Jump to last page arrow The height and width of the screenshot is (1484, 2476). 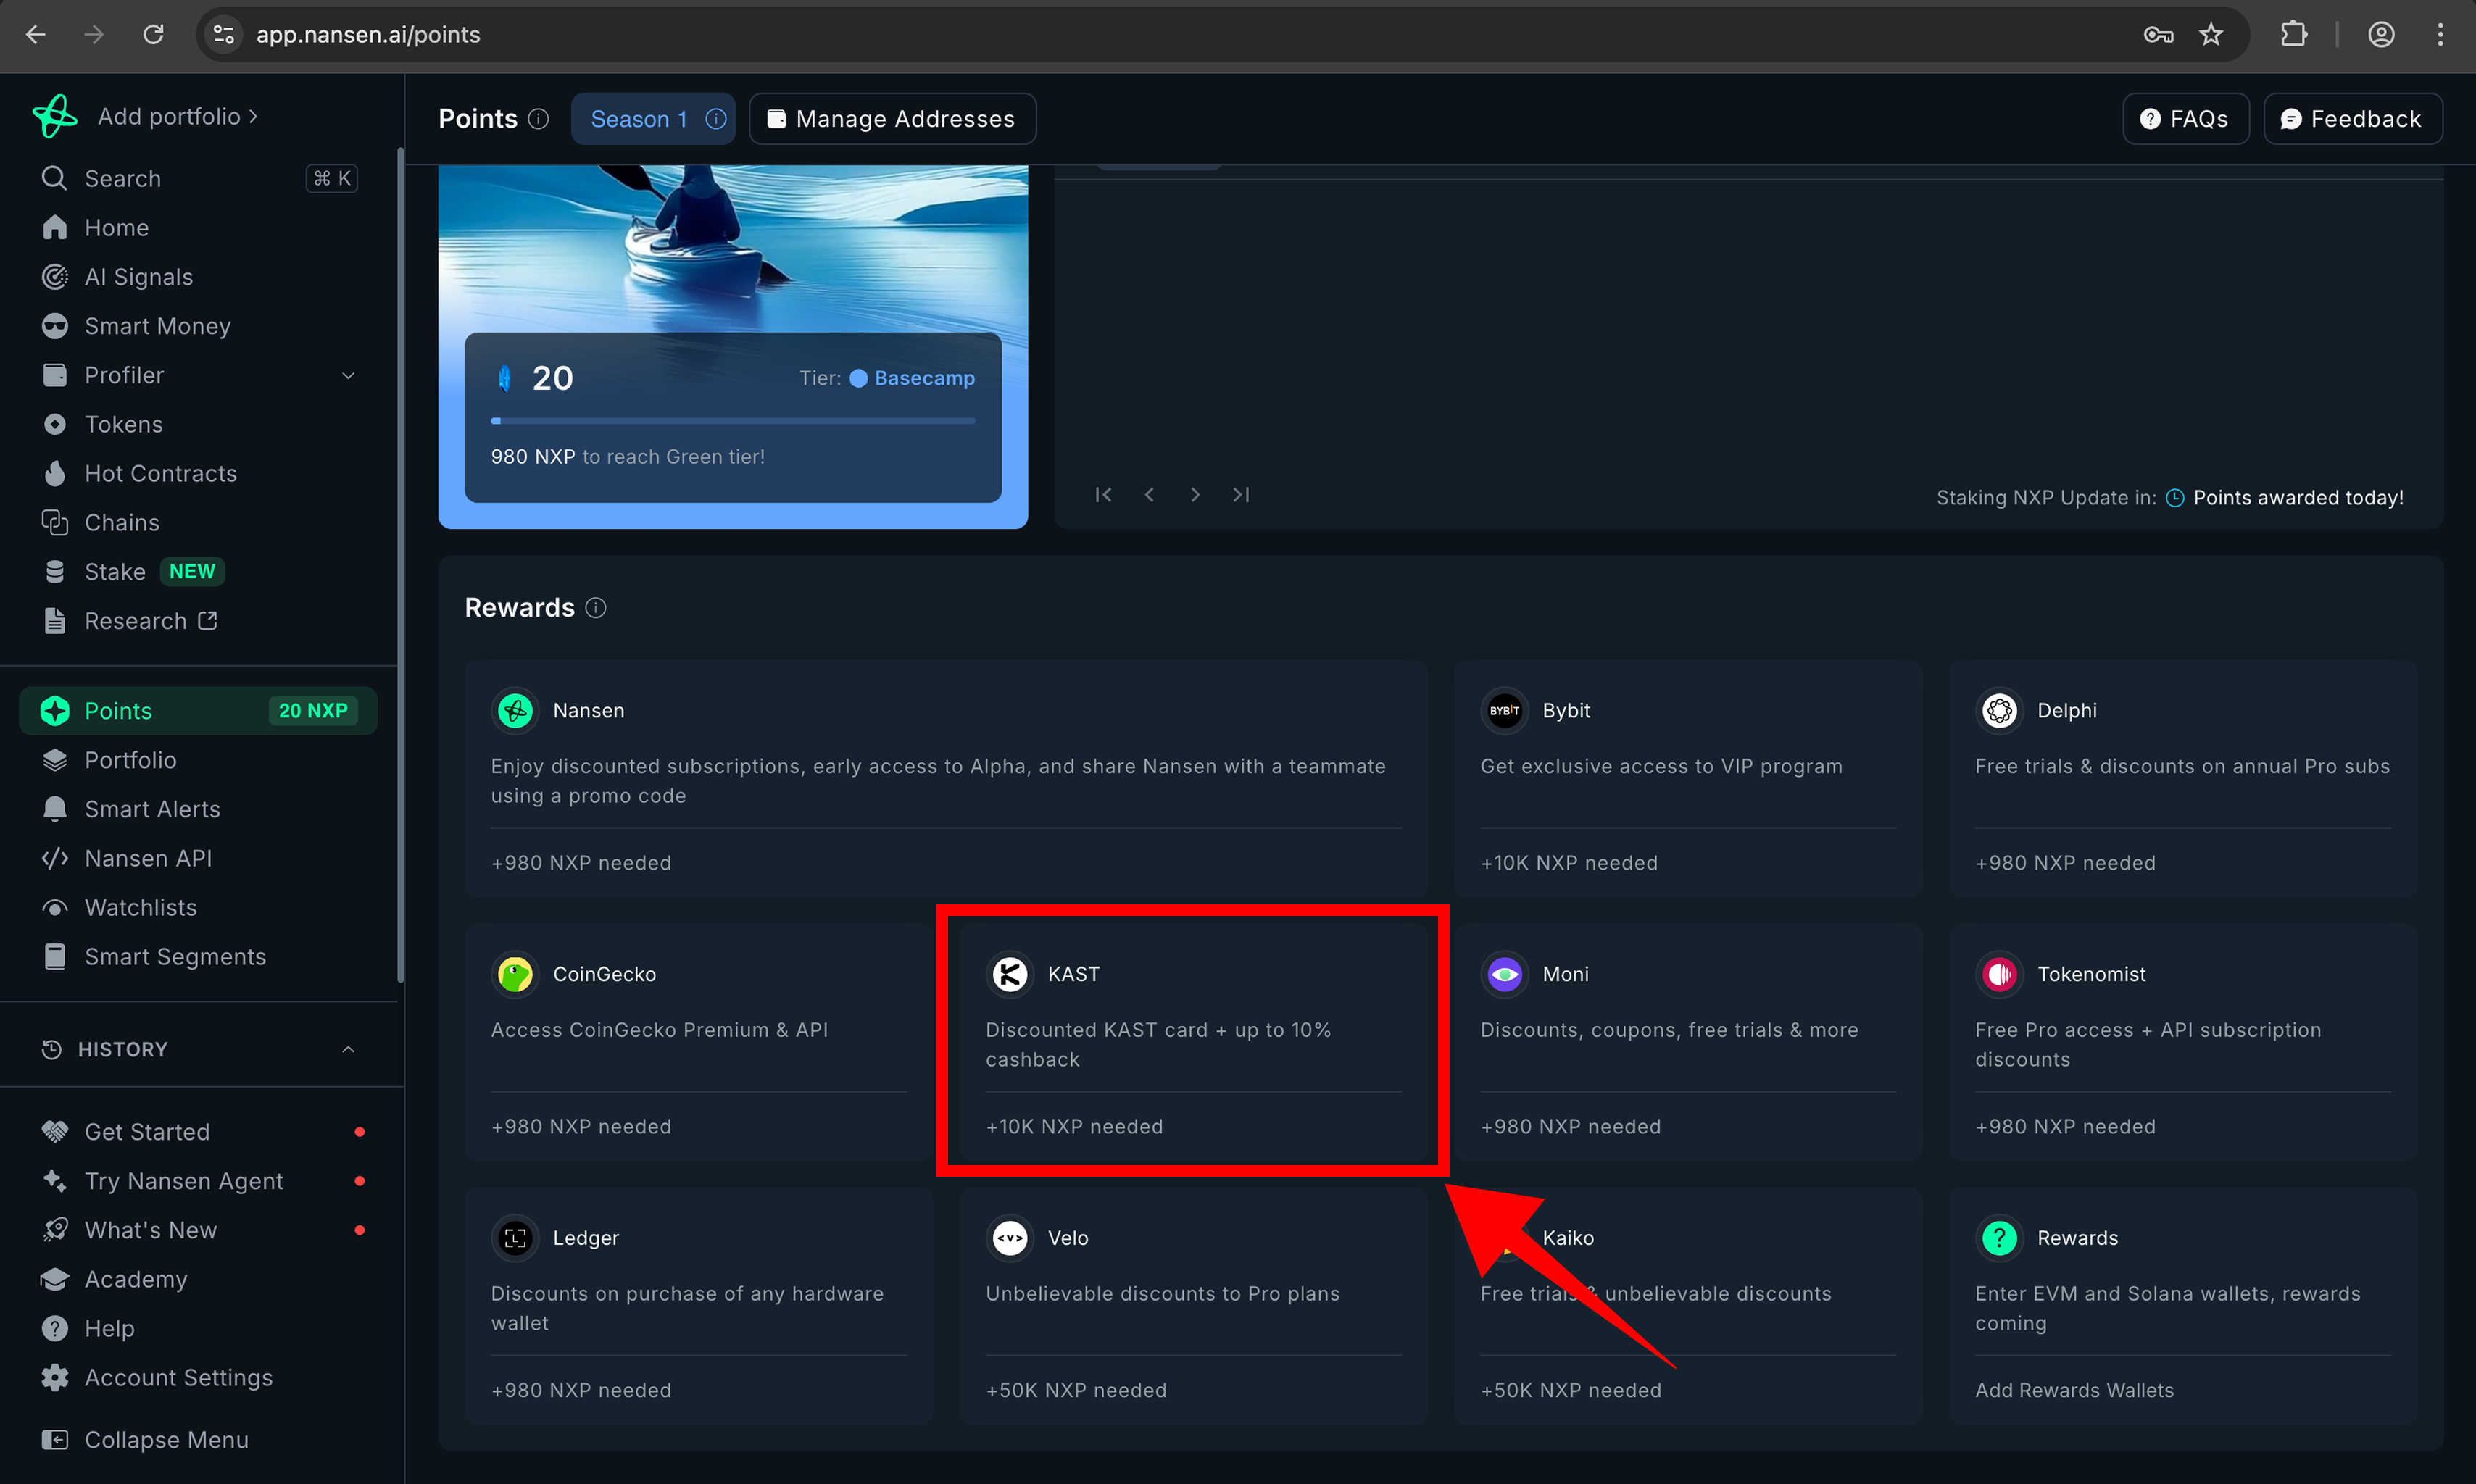click(1241, 494)
